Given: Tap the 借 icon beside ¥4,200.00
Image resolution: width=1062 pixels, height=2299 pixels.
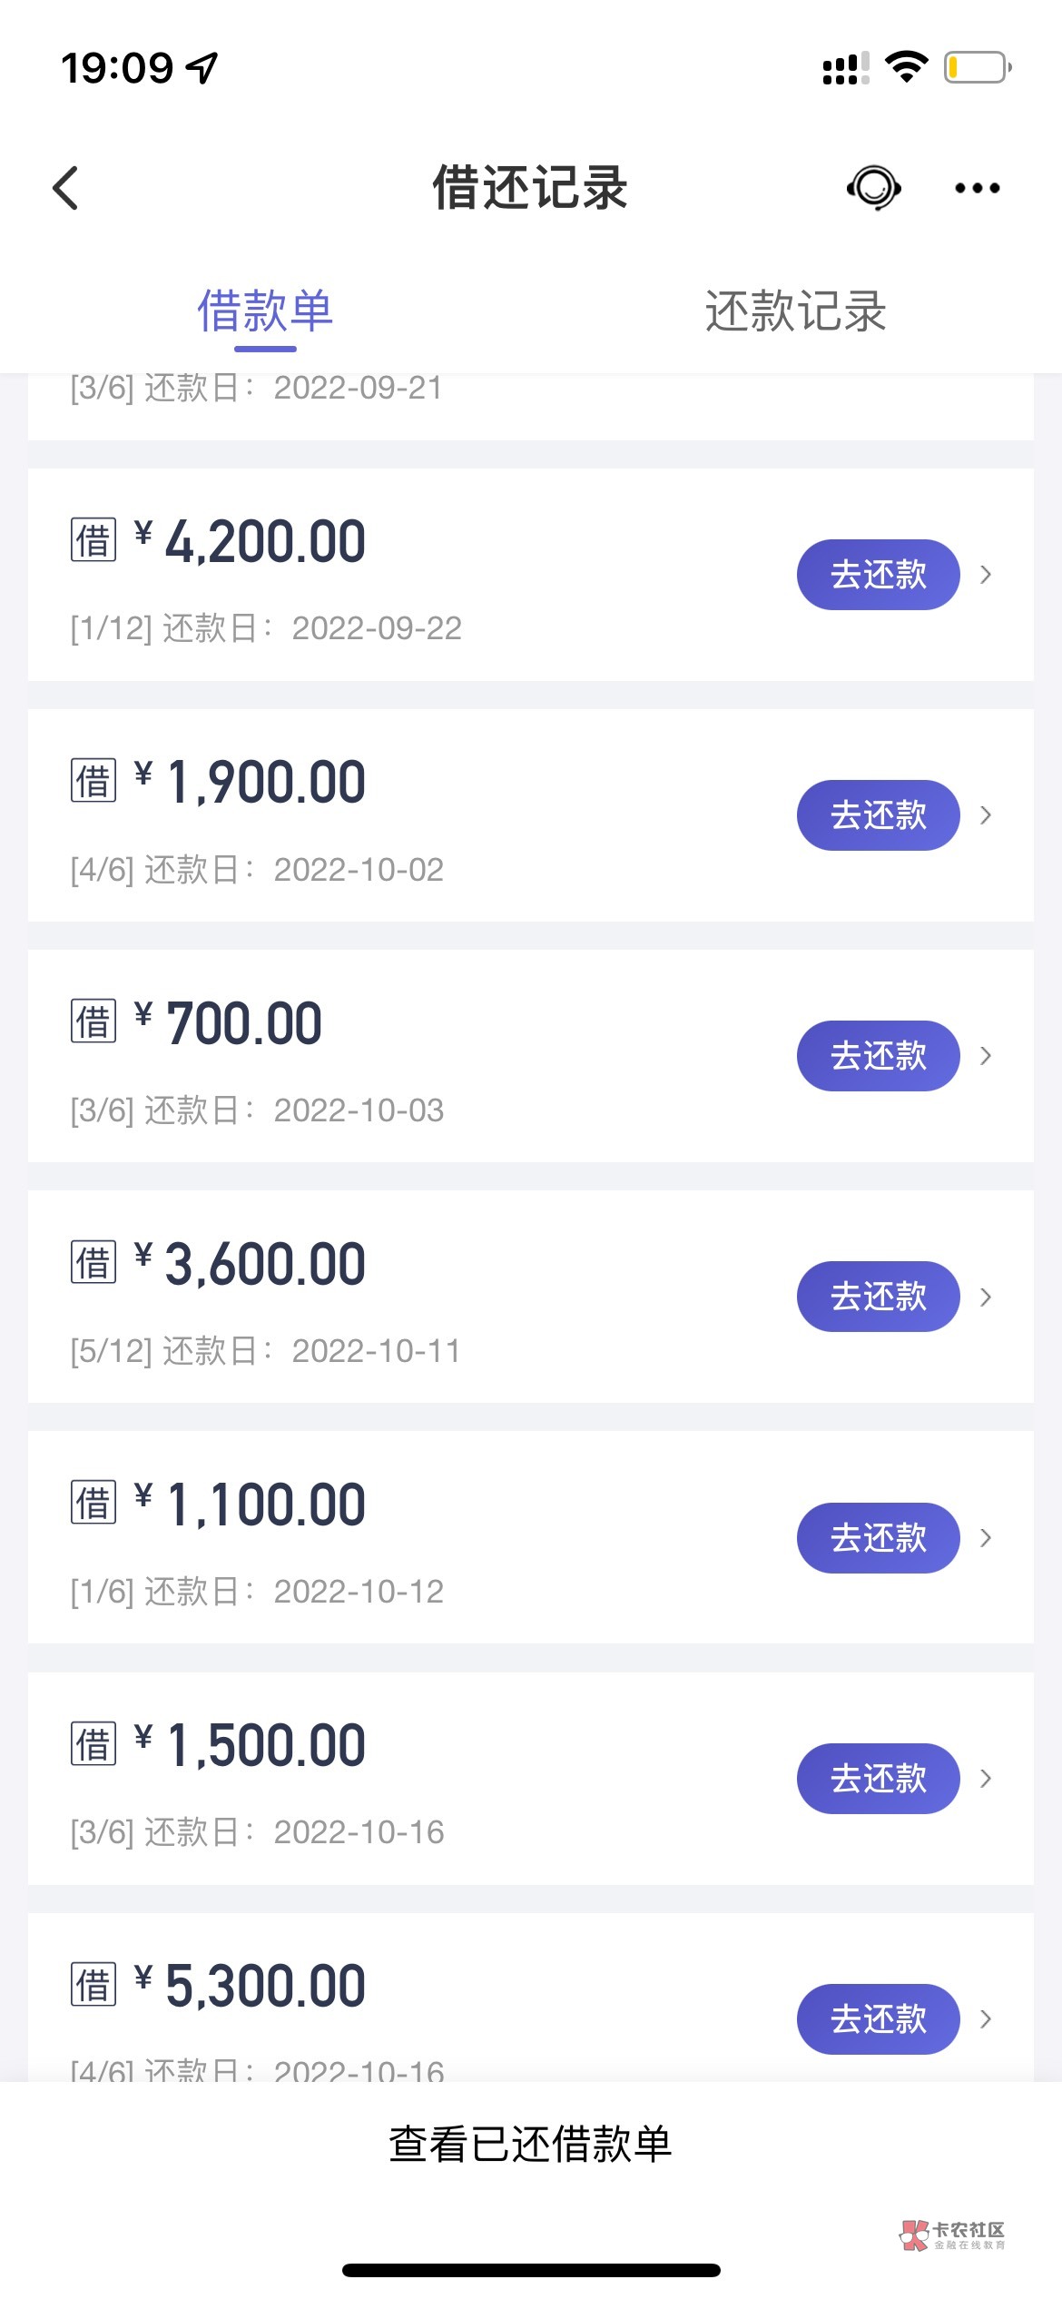Looking at the screenshot, I should pyautogui.click(x=93, y=541).
